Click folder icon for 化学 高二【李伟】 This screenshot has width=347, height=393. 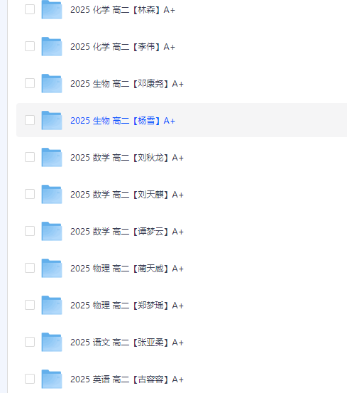coord(52,46)
